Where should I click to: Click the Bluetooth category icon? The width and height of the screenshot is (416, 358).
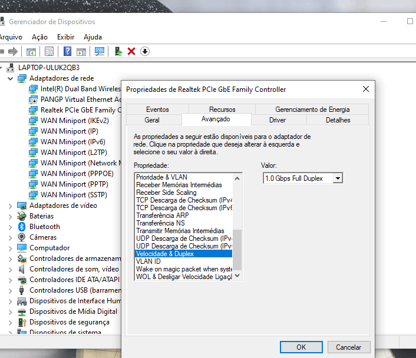pyautogui.click(x=21, y=227)
